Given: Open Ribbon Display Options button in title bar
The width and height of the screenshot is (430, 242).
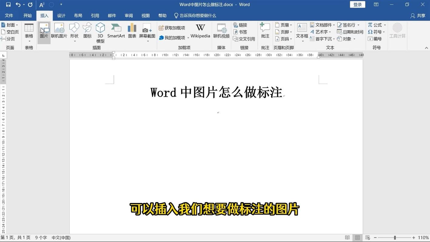Looking at the screenshot, I should click(x=376, y=5).
